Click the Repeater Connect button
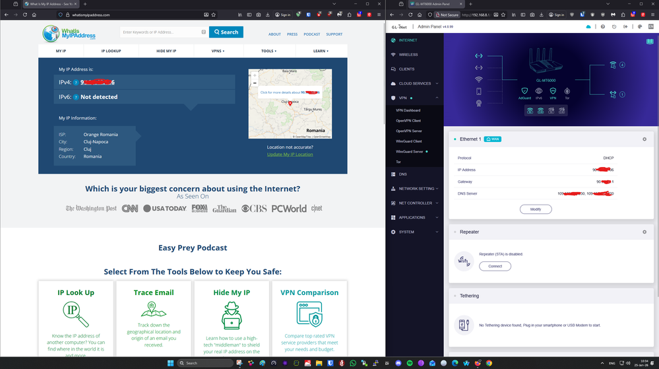Image resolution: width=659 pixels, height=369 pixels. (x=495, y=266)
